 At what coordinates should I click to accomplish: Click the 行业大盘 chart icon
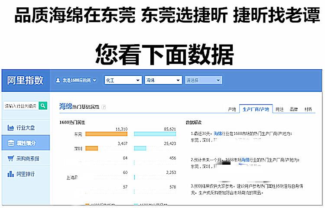tap(11, 127)
